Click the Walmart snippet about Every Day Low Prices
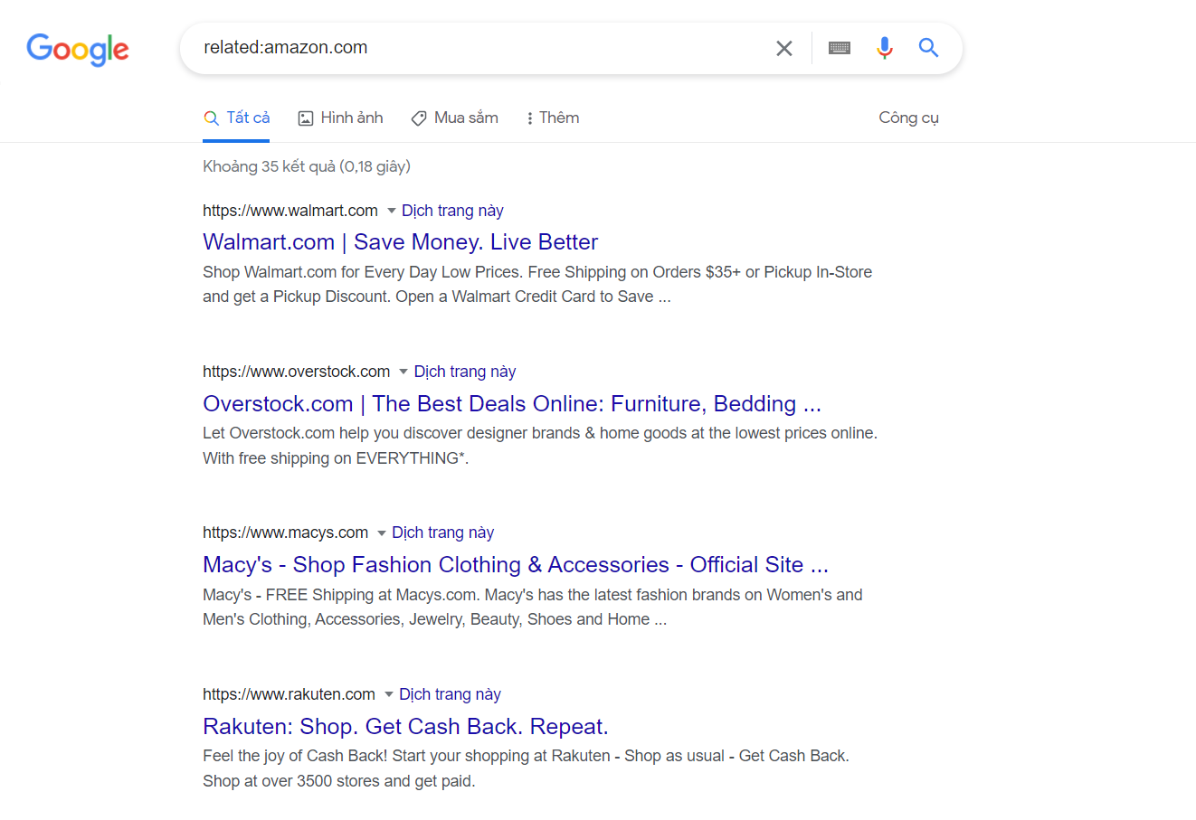 coord(537,285)
